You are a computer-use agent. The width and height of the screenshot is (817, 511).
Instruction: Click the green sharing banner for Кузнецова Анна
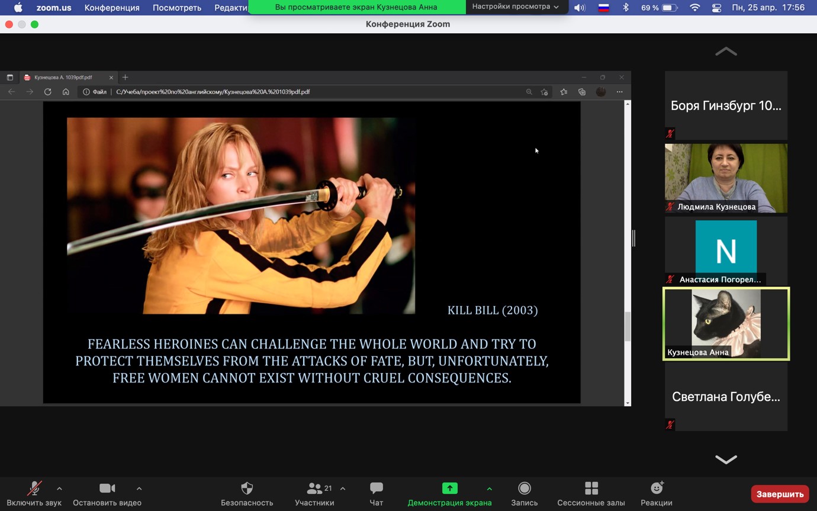(356, 7)
